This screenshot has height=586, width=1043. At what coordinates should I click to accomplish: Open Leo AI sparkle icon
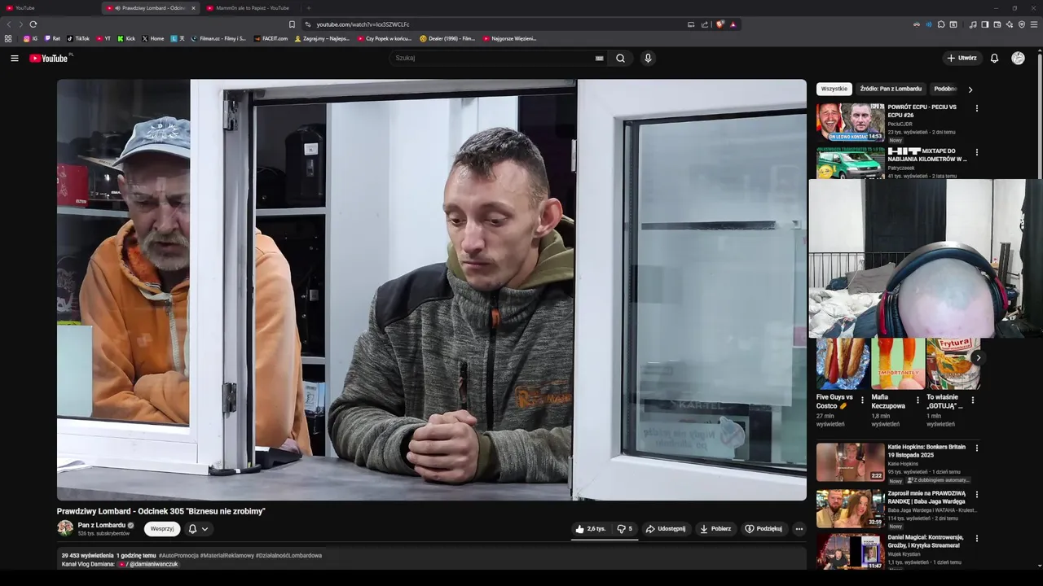coord(1010,24)
